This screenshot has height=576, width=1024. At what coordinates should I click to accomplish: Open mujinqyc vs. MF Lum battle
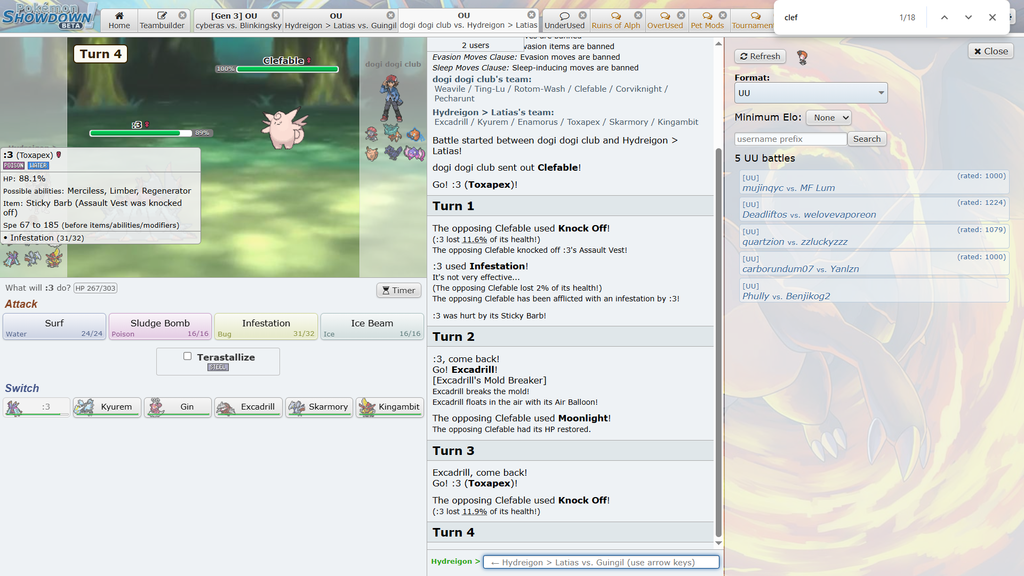point(874,182)
